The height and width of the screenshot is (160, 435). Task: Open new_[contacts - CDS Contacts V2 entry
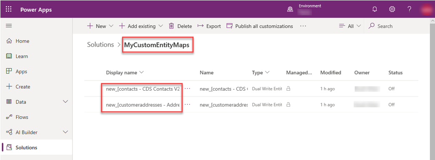[x=143, y=89]
